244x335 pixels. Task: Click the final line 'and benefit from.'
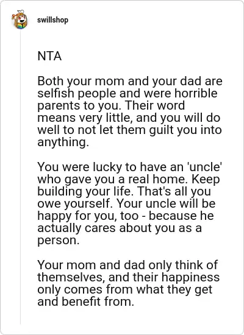[86, 301]
